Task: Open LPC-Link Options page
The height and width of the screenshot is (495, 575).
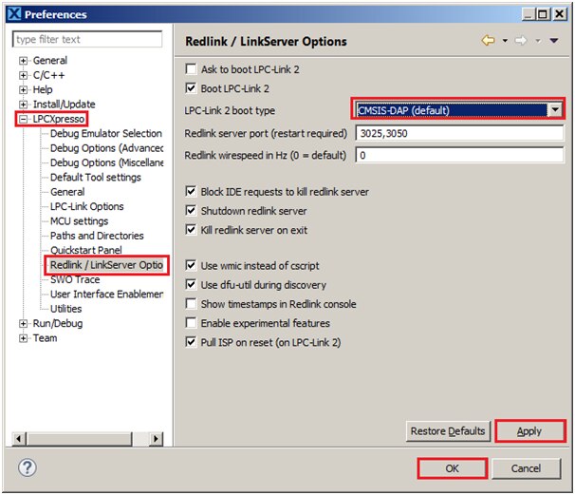Action: [87, 206]
